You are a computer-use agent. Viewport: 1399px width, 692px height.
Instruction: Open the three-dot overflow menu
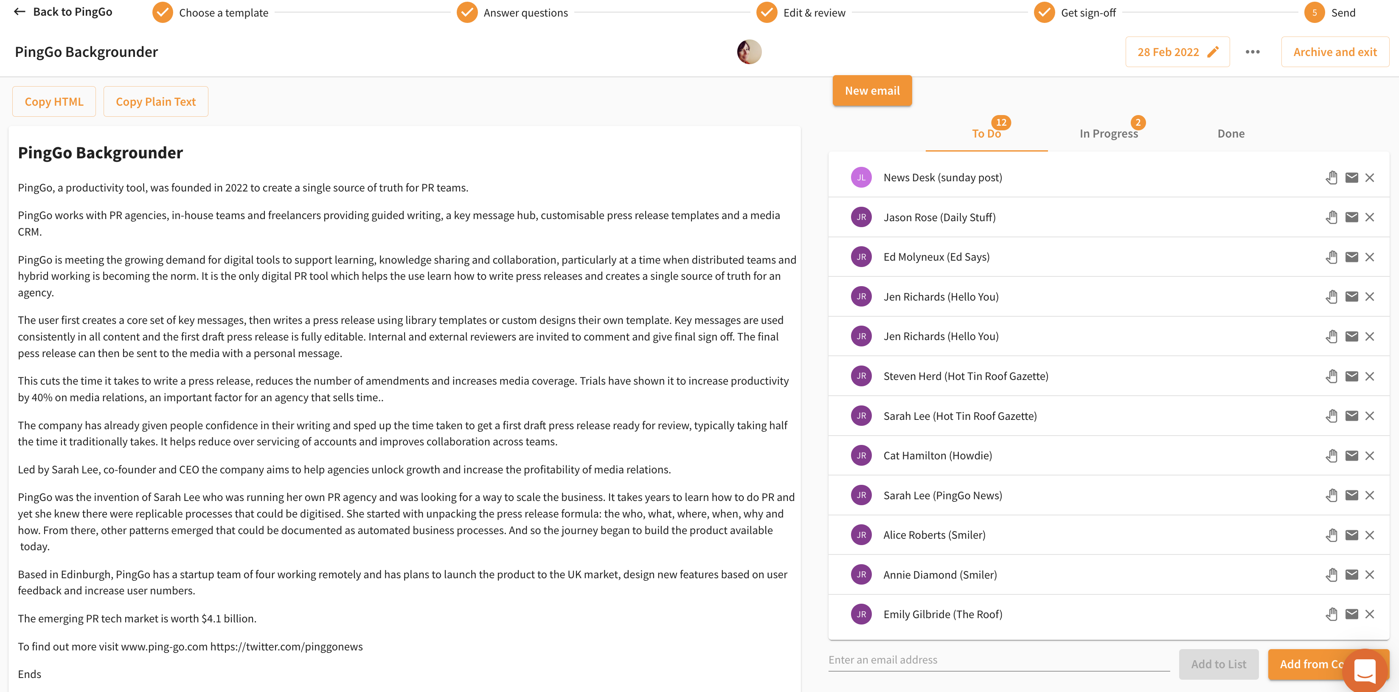[1253, 52]
